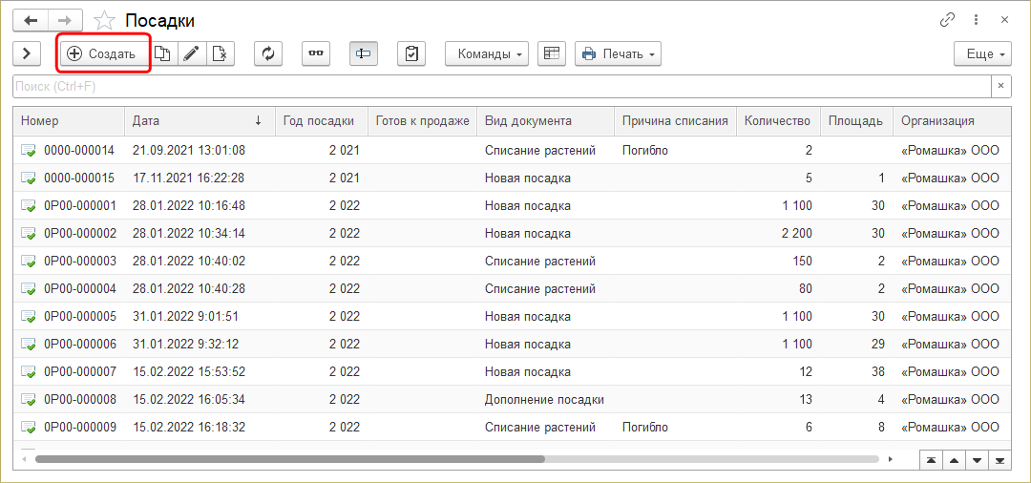Sort by the Дата column header
Screen dimensions: 1031x483
(x=200, y=121)
